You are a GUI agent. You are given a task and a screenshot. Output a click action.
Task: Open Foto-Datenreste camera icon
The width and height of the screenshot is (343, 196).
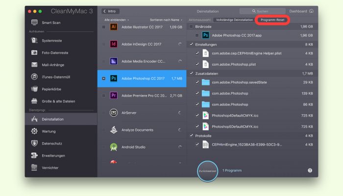coord(34,52)
